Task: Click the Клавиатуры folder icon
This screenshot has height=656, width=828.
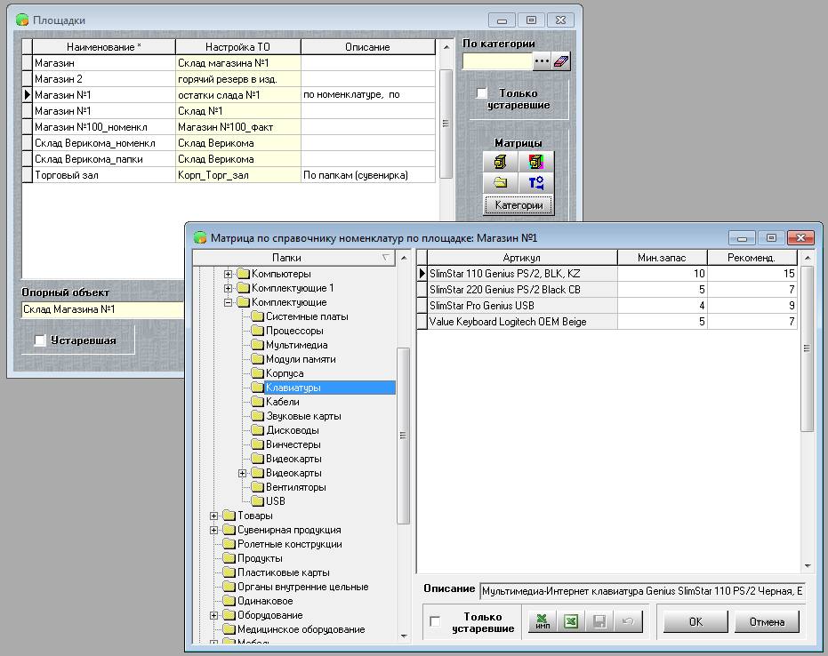Action: (x=257, y=388)
